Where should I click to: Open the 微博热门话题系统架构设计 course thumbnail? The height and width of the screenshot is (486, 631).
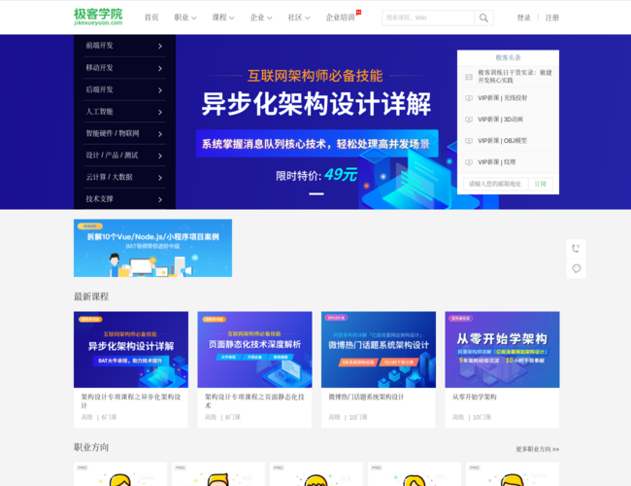click(x=379, y=349)
